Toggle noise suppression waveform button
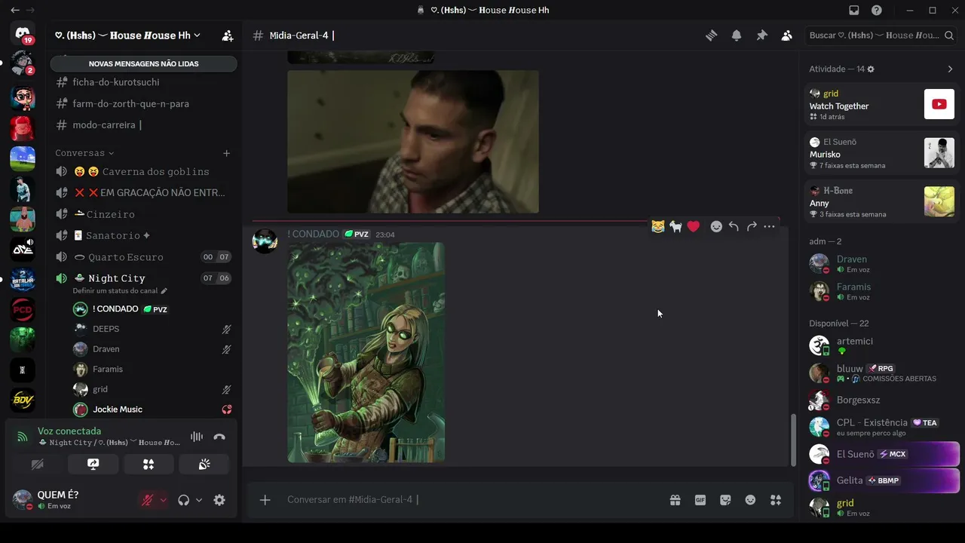The width and height of the screenshot is (965, 543). (x=197, y=437)
